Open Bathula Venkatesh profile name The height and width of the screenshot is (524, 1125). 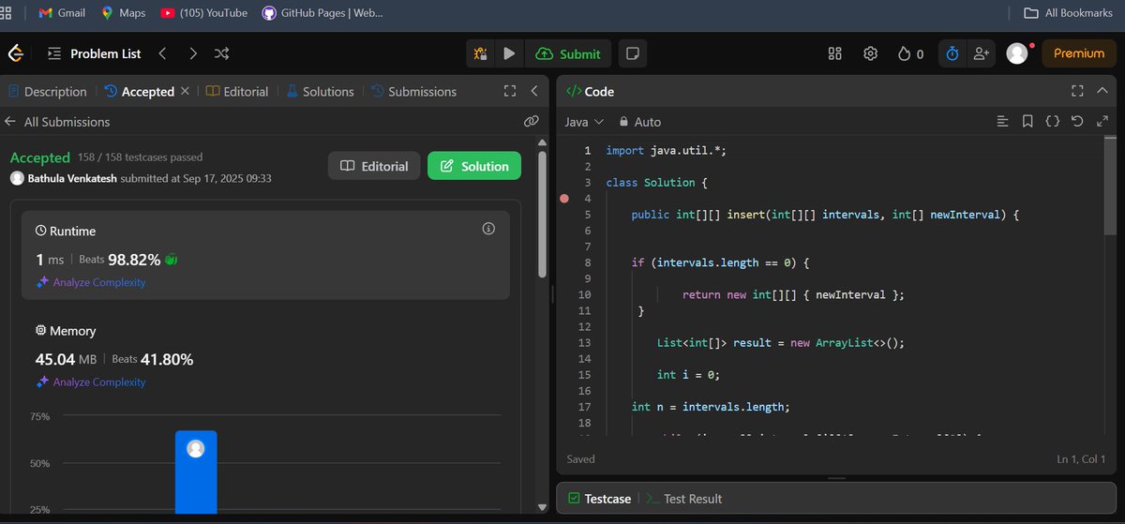72,178
